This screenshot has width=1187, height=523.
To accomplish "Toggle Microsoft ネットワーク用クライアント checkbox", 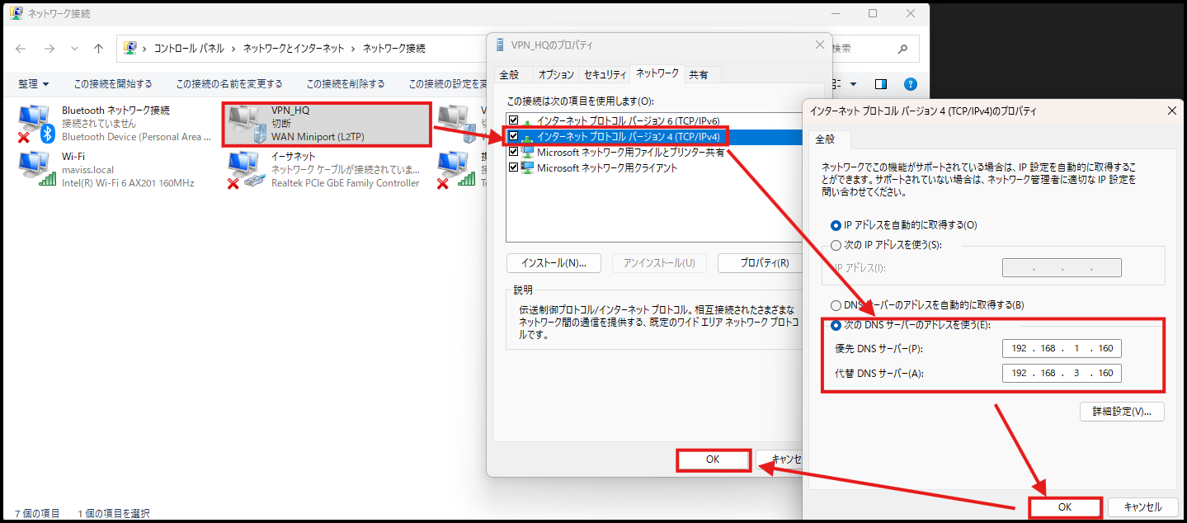I will pyautogui.click(x=512, y=166).
